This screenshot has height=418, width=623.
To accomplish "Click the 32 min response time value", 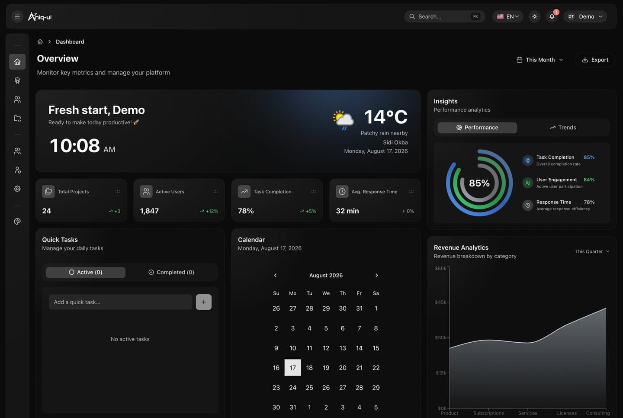I will click(x=347, y=211).
